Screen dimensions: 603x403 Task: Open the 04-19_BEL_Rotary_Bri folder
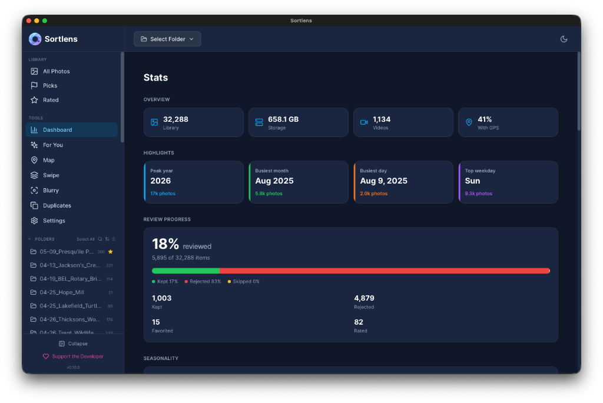pyautogui.click(x=71, y=278)
